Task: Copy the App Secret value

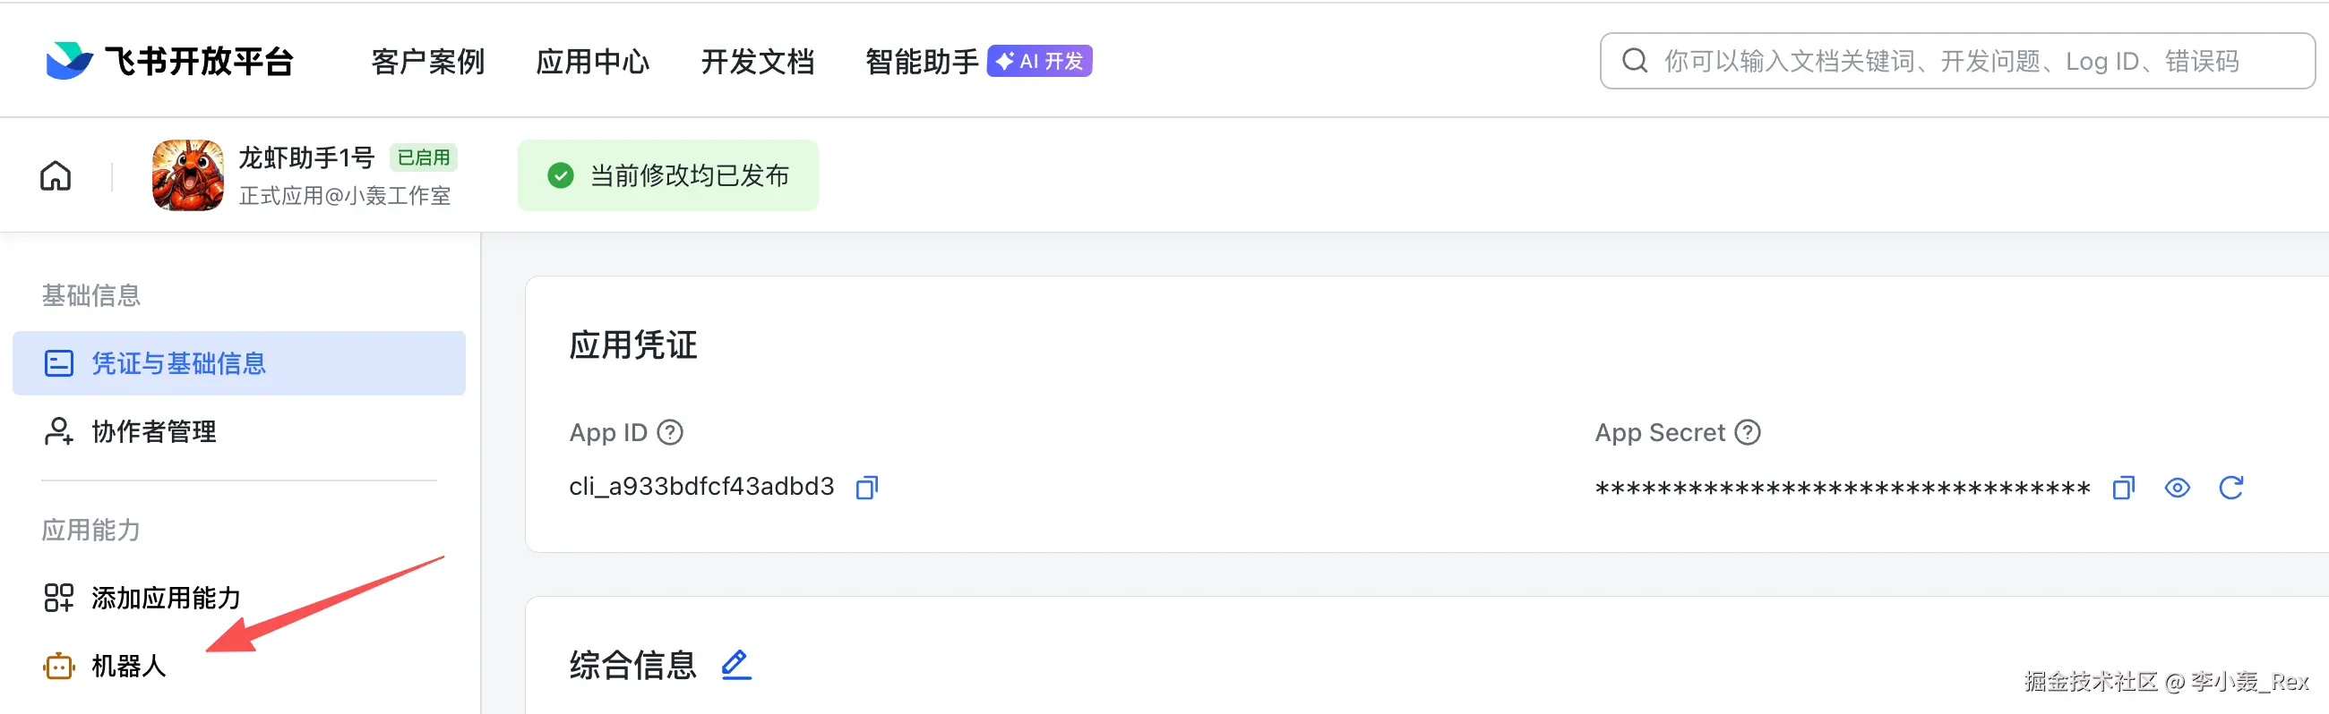Action: (2123, 488)
